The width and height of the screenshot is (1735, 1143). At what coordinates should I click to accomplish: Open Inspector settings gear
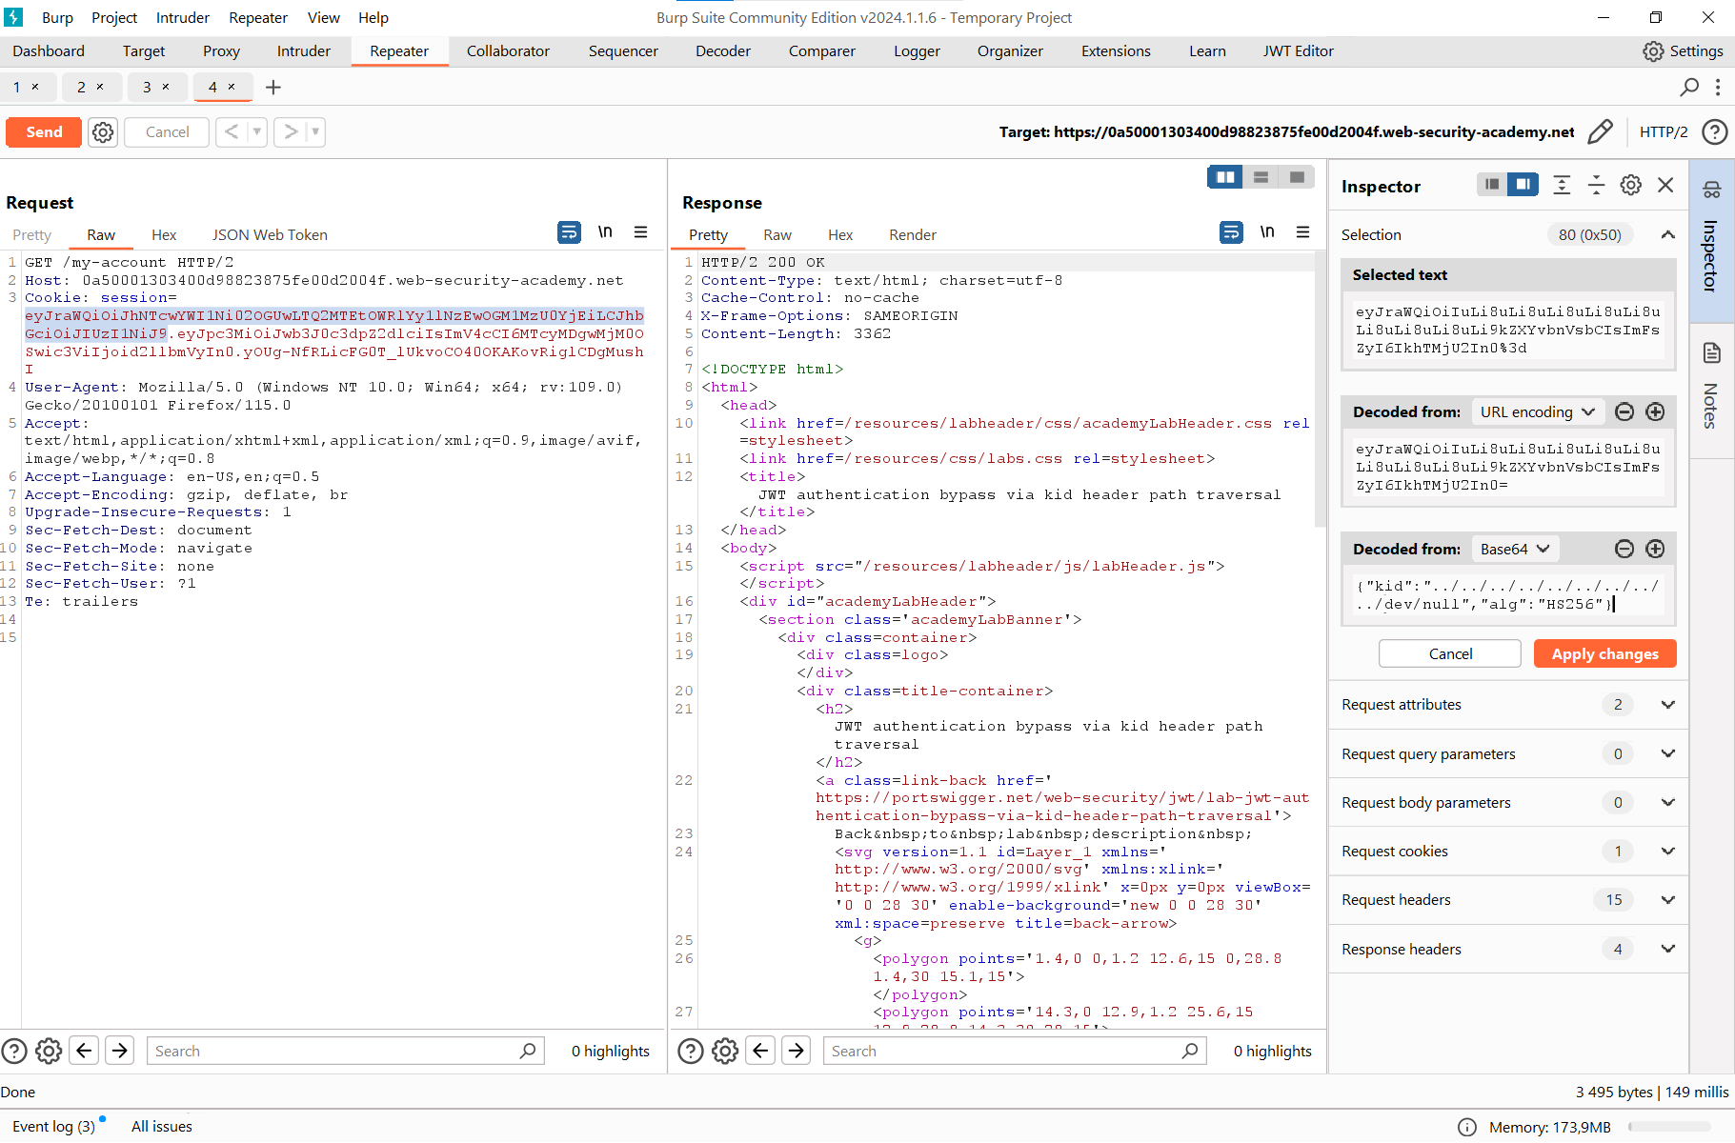[x=1631, y=185]
